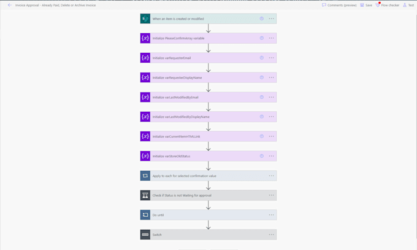Open menu for PleaseConfirmArray variable step
Screen dimensions: 417x250
tap(271, 38)
